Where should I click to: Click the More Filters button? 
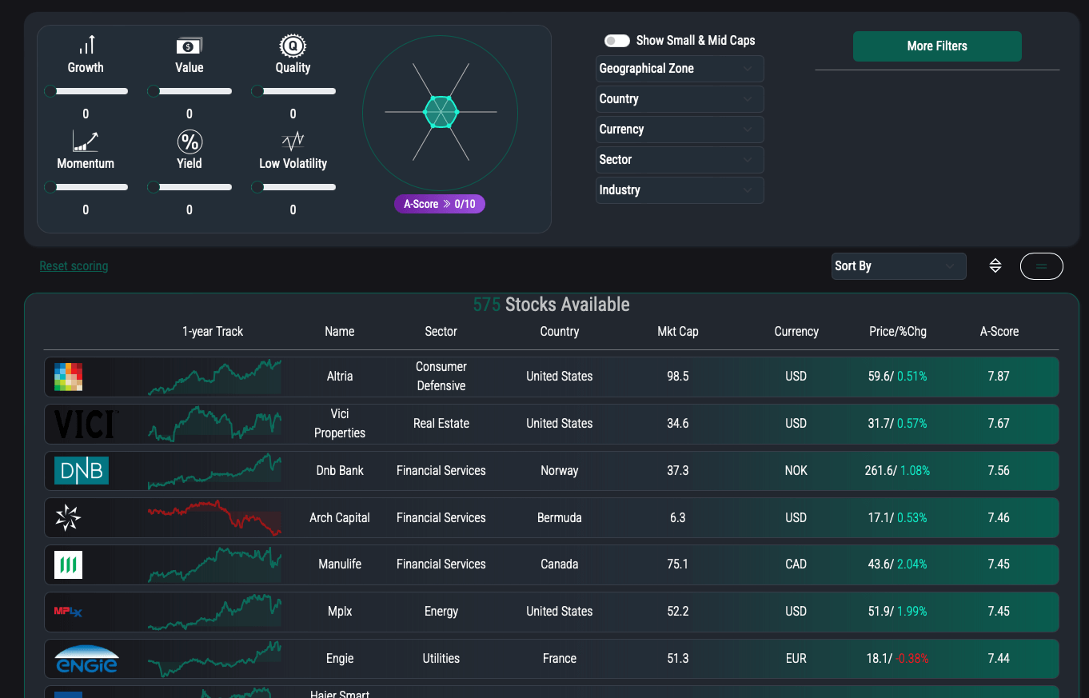[936, 46]
